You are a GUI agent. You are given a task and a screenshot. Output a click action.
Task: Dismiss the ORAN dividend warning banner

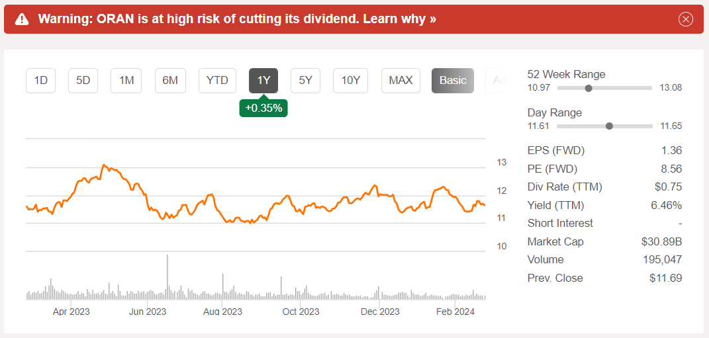[686, 19]
